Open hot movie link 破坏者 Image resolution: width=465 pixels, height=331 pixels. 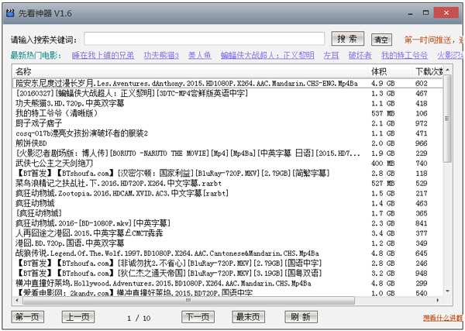360,55
